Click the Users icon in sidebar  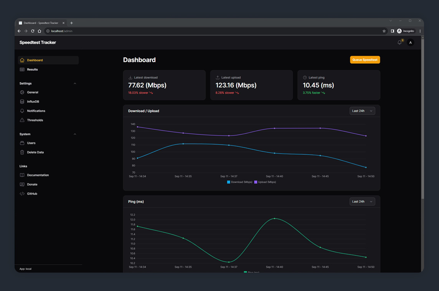tap(22, 143)
